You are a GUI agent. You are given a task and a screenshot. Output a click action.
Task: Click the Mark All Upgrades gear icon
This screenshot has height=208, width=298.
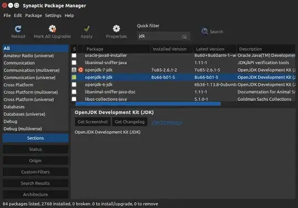(52, 29)
